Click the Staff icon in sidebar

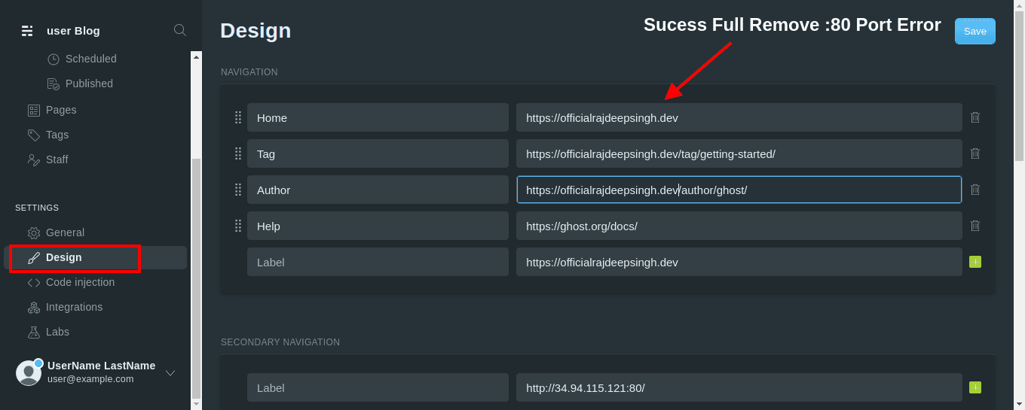tap(34, 159)
